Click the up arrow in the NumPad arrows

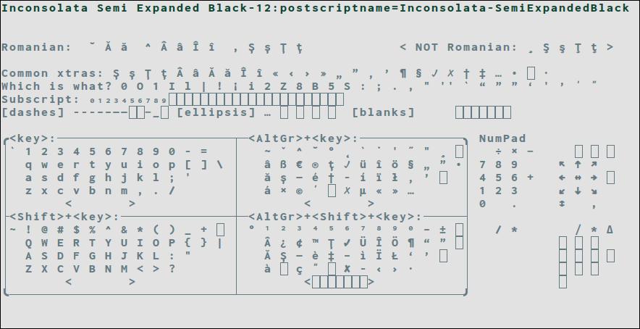(x=578, y=164)
